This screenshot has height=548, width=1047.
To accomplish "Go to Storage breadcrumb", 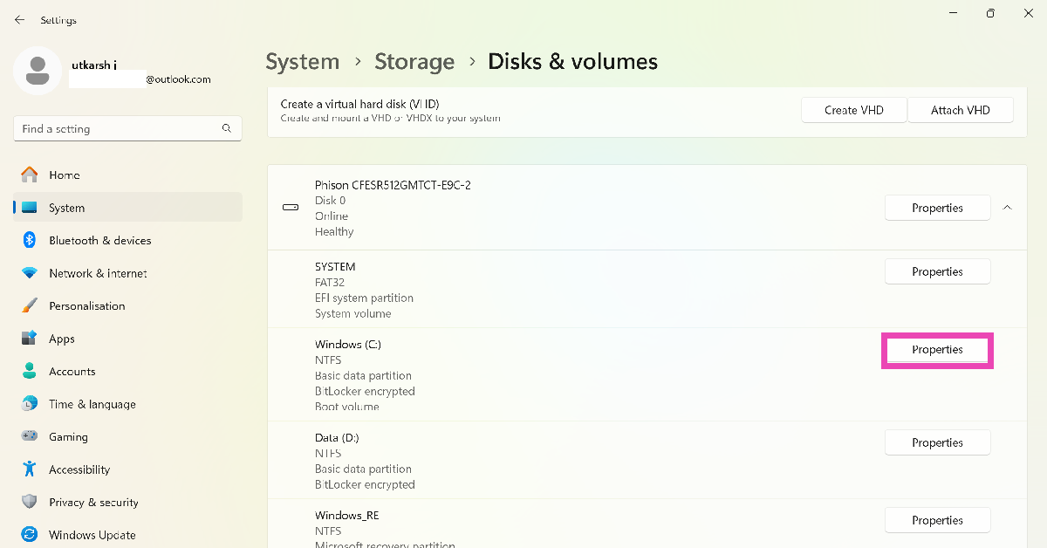I will click(x=414, y=62).
